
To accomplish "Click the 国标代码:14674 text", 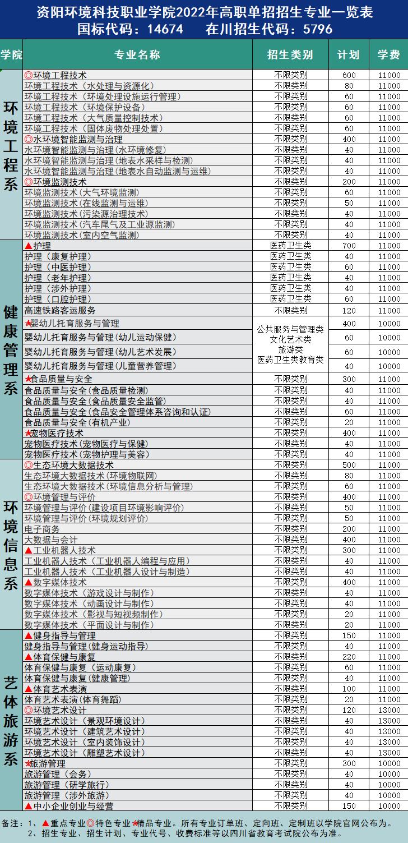I will click(129, 29).
